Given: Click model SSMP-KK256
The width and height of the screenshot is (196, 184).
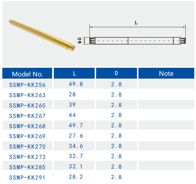Looking at the screenshot, I should point(27,85).
